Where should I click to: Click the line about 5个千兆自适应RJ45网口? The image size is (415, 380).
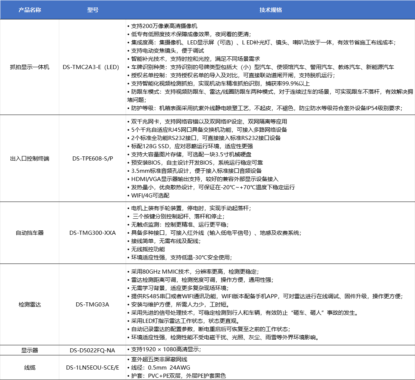pyautogui.click(x=207, y=130)
